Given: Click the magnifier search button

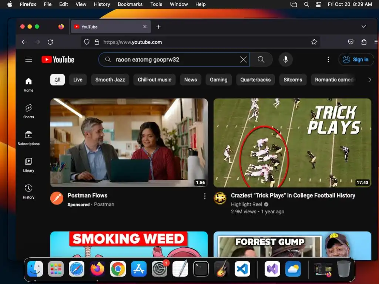Looking at the screenshot, I should (x=261, y=60).
